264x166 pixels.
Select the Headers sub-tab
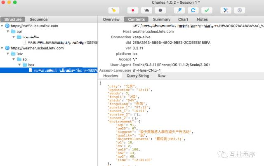(111, 76)
